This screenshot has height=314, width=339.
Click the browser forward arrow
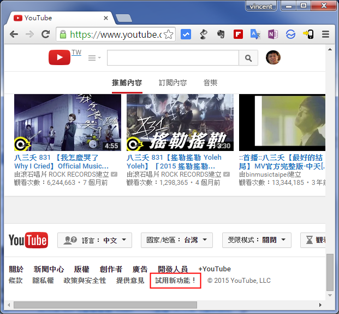point(29,34)
